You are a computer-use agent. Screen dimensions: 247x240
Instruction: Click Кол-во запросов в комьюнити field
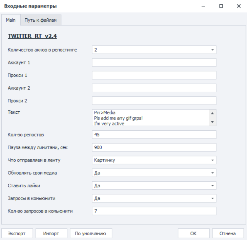pos(154,211)
